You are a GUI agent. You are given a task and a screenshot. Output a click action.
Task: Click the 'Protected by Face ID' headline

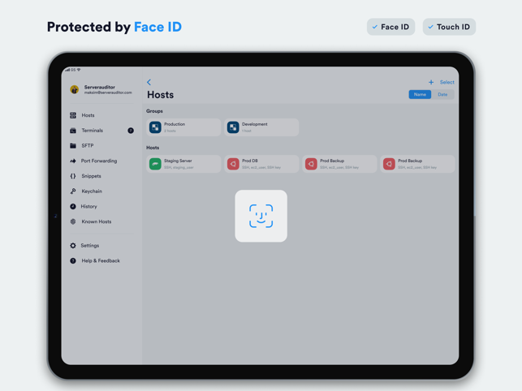[x=114, y=27]
